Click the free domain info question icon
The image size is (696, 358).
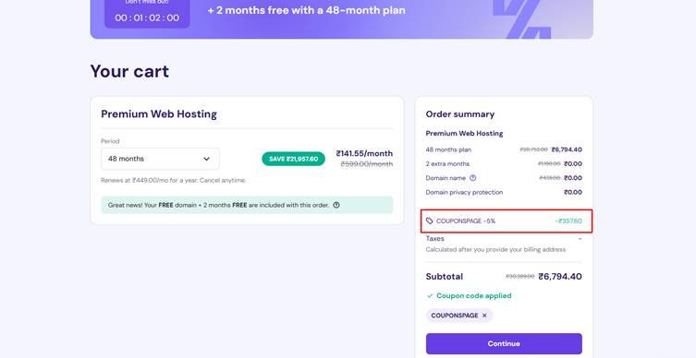[336, 205]
